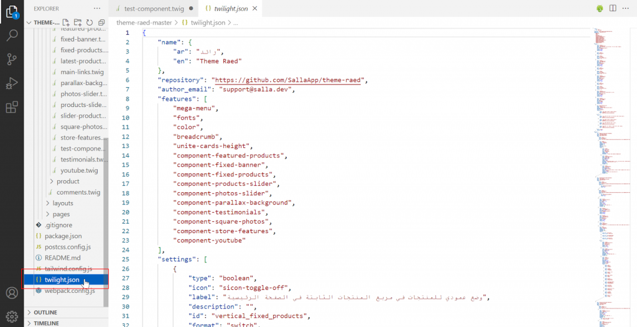Create a new file in explorer
The height and width of the screenshot is (327, 637).
[x=66, y=22]
